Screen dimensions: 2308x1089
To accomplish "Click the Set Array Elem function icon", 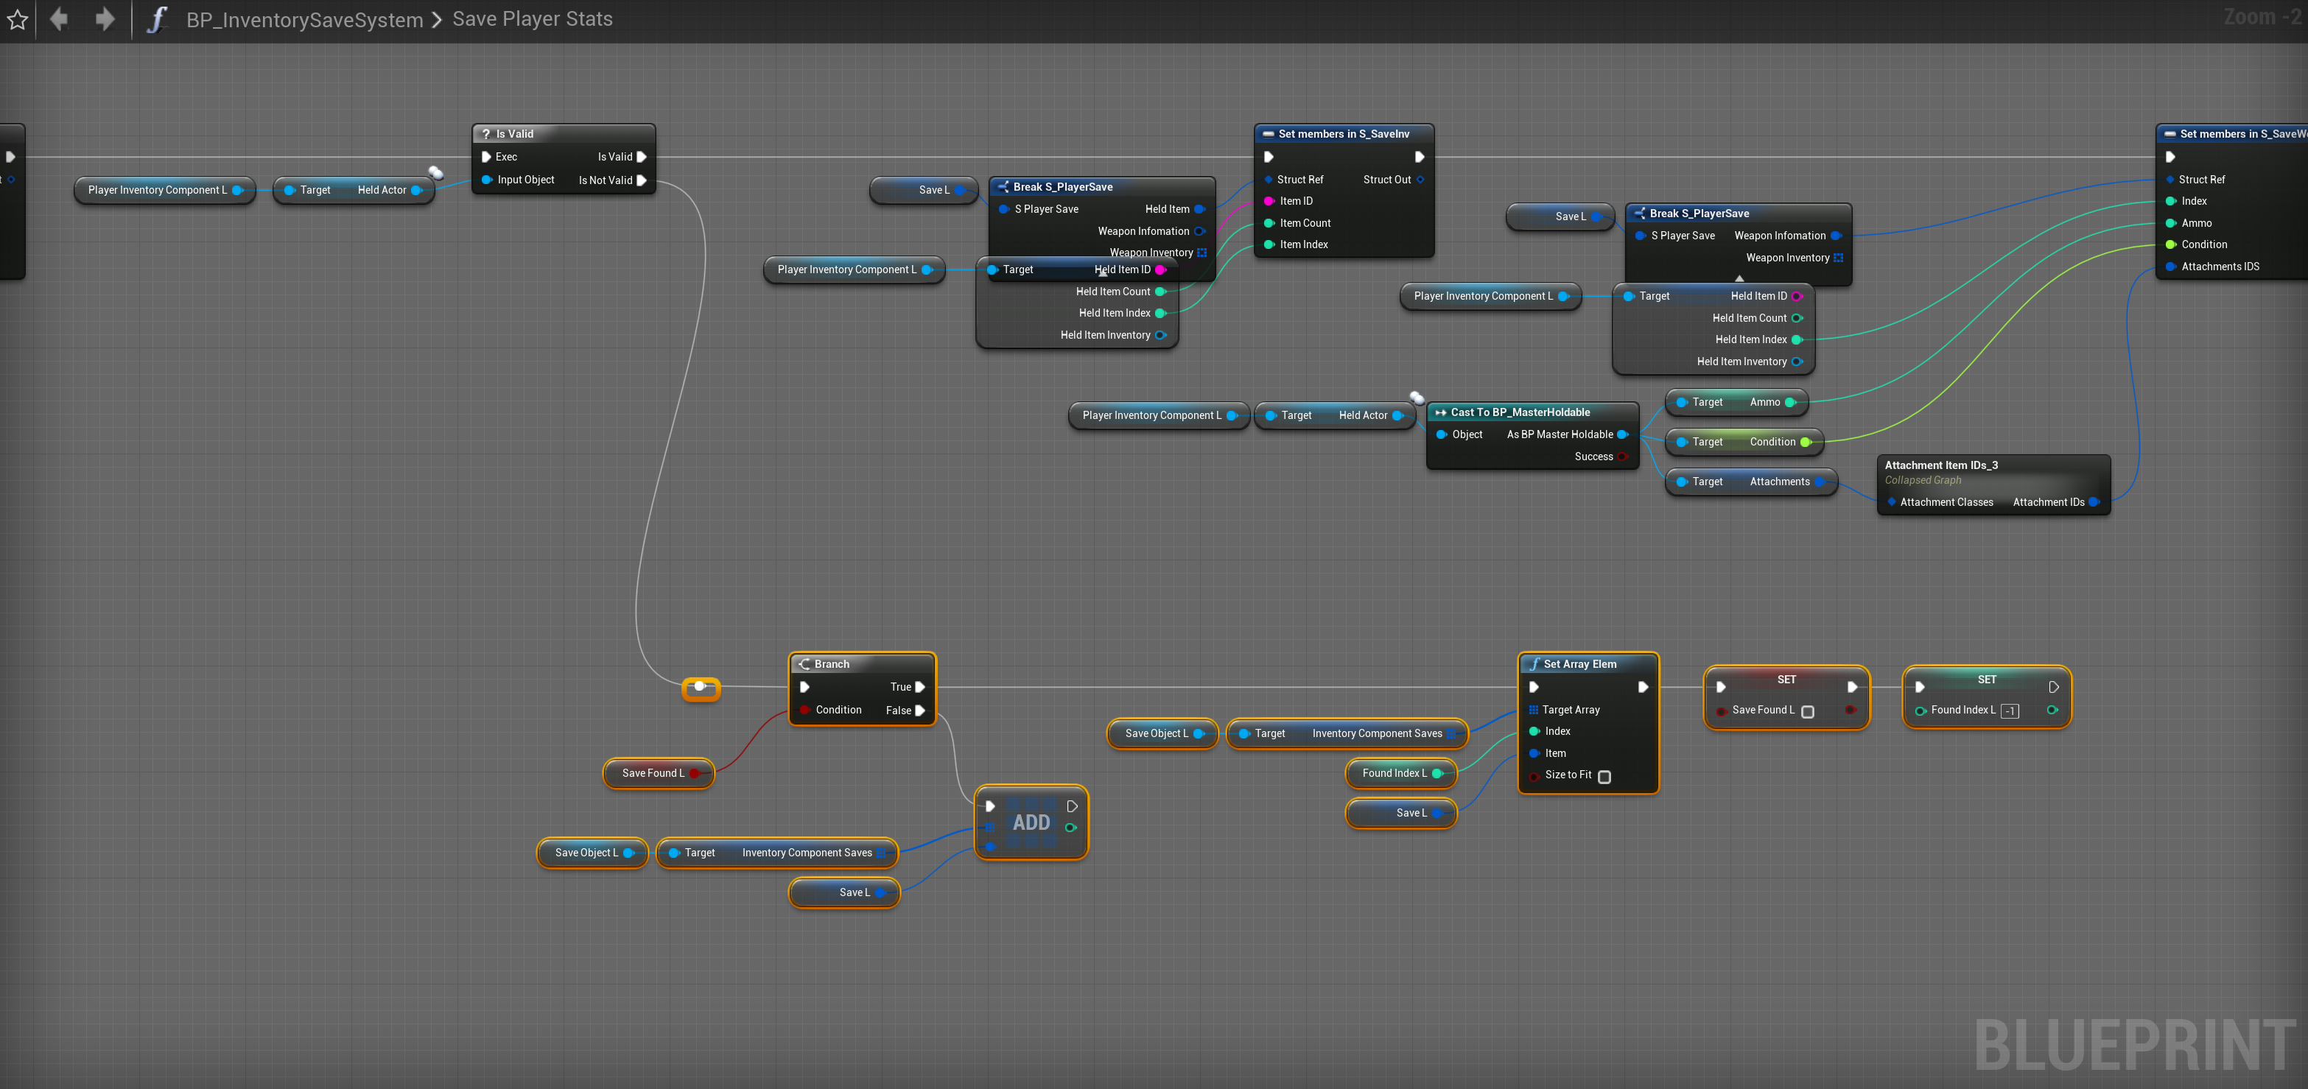I will (1534, 663).
